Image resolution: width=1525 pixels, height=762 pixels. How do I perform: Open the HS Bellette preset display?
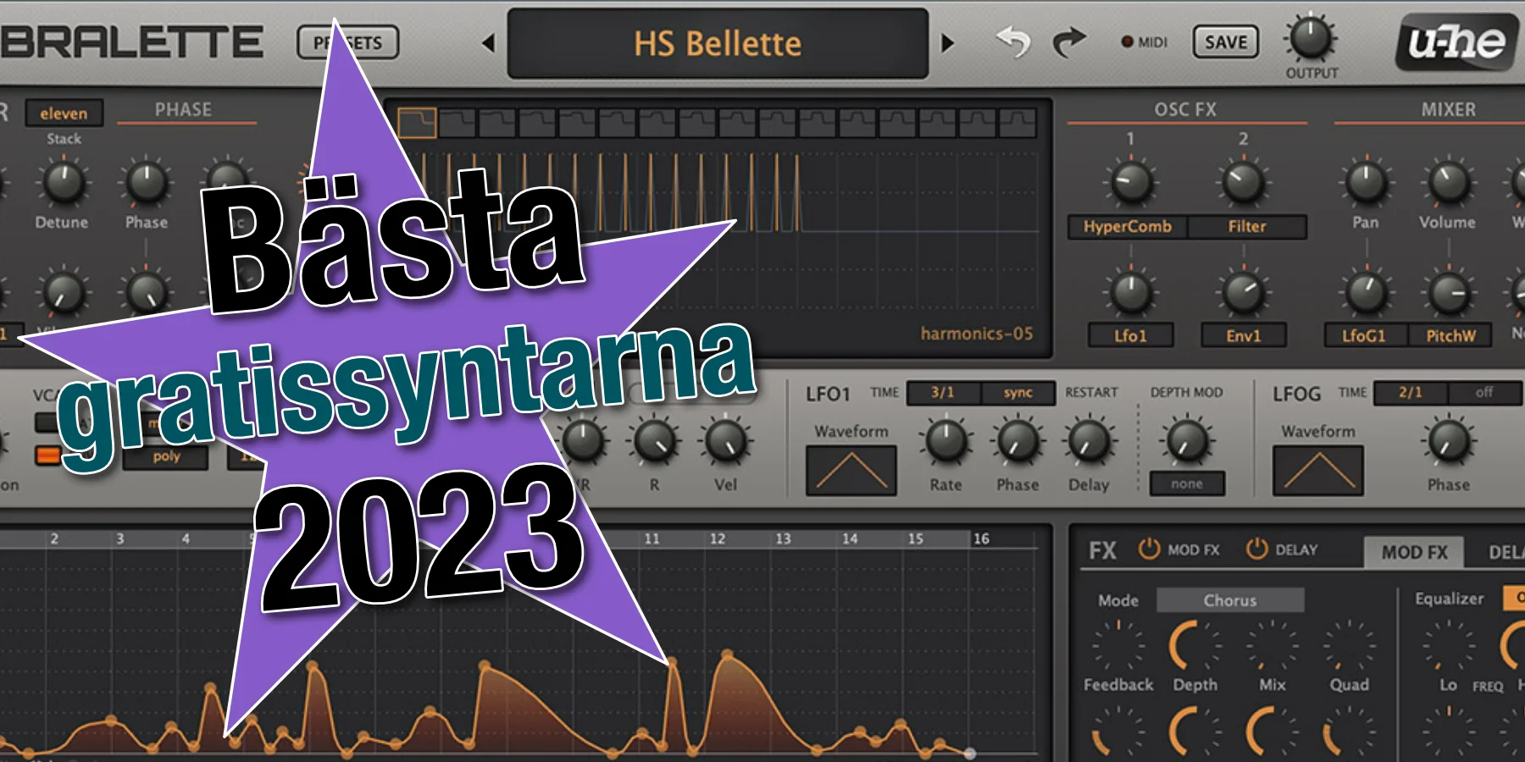pos(718,44)
